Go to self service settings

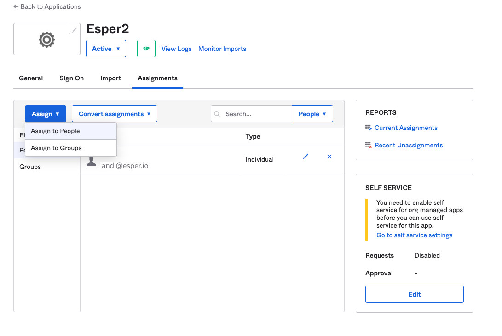click(x=414, y=235)
